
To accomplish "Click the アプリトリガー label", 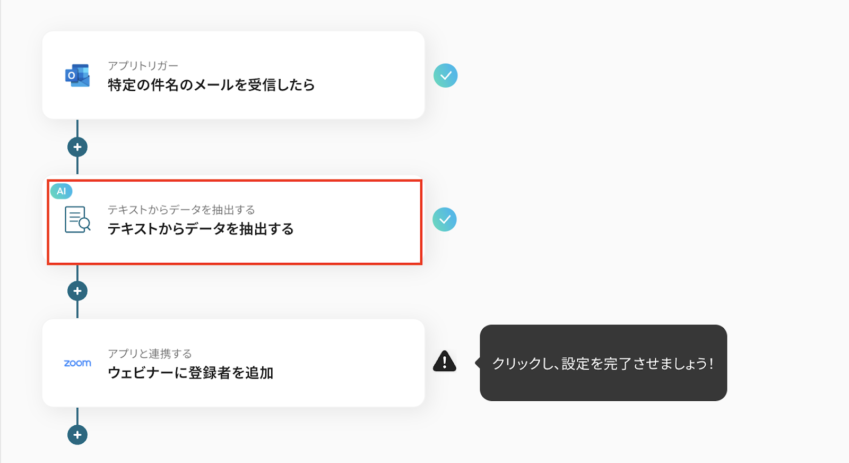I will pos(143,66).
